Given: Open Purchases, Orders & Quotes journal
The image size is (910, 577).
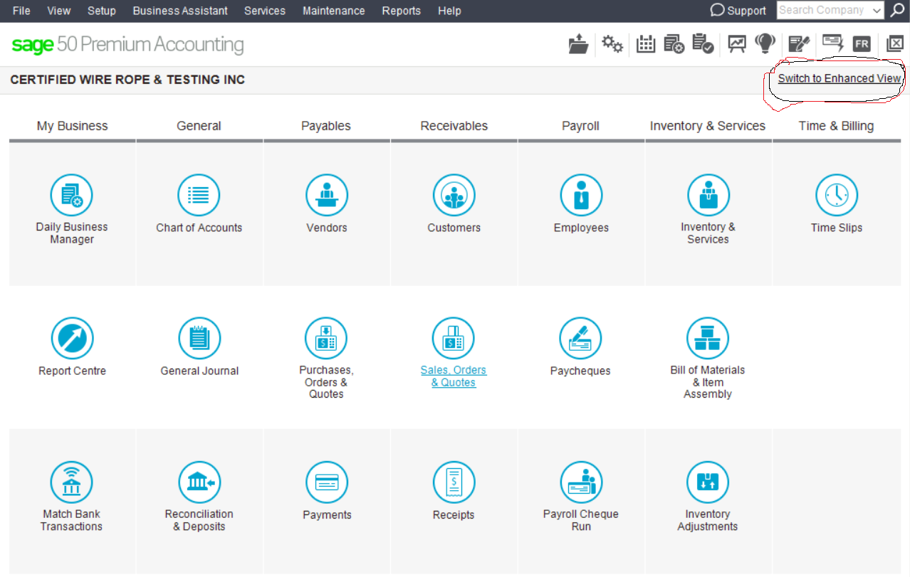Looking at the screenshot, I should pos(326,339).
